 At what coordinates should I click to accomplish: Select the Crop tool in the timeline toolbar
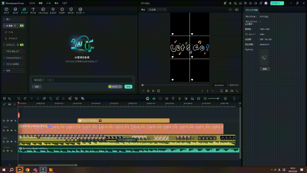click(x=57, y=99)
